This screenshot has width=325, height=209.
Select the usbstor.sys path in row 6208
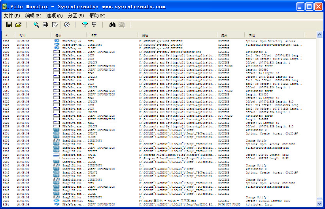pos(170,52)
